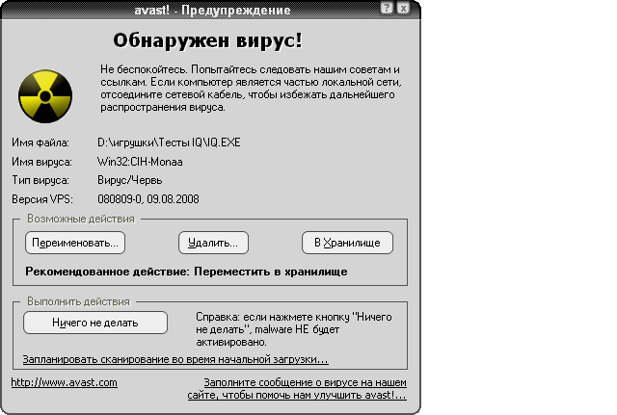This screenshot has height=415, width=617.
Task: Click the Возможные действия group label
Action: point(81,219)
